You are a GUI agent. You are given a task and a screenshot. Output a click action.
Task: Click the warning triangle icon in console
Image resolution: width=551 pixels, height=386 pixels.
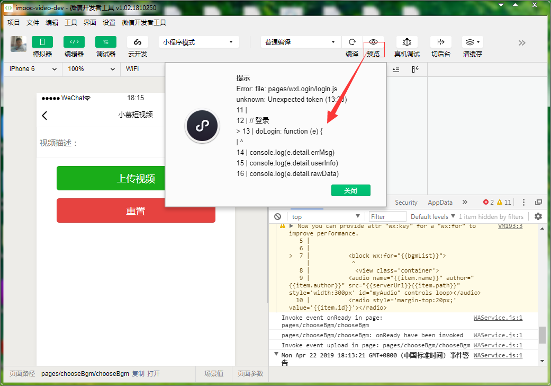coord(283,226)
